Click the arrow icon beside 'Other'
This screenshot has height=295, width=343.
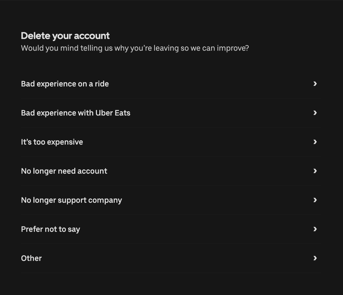tap(315, 258)
